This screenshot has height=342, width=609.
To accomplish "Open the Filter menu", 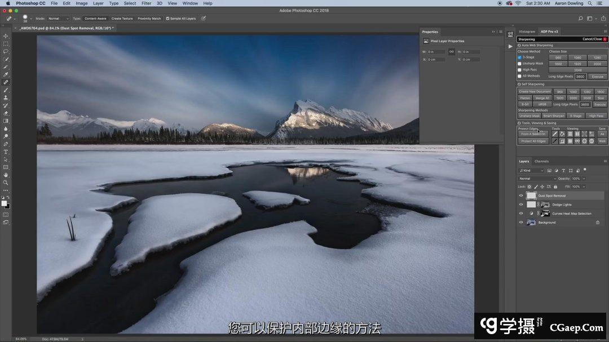I will pyautogui.click(x=146, y=3).
